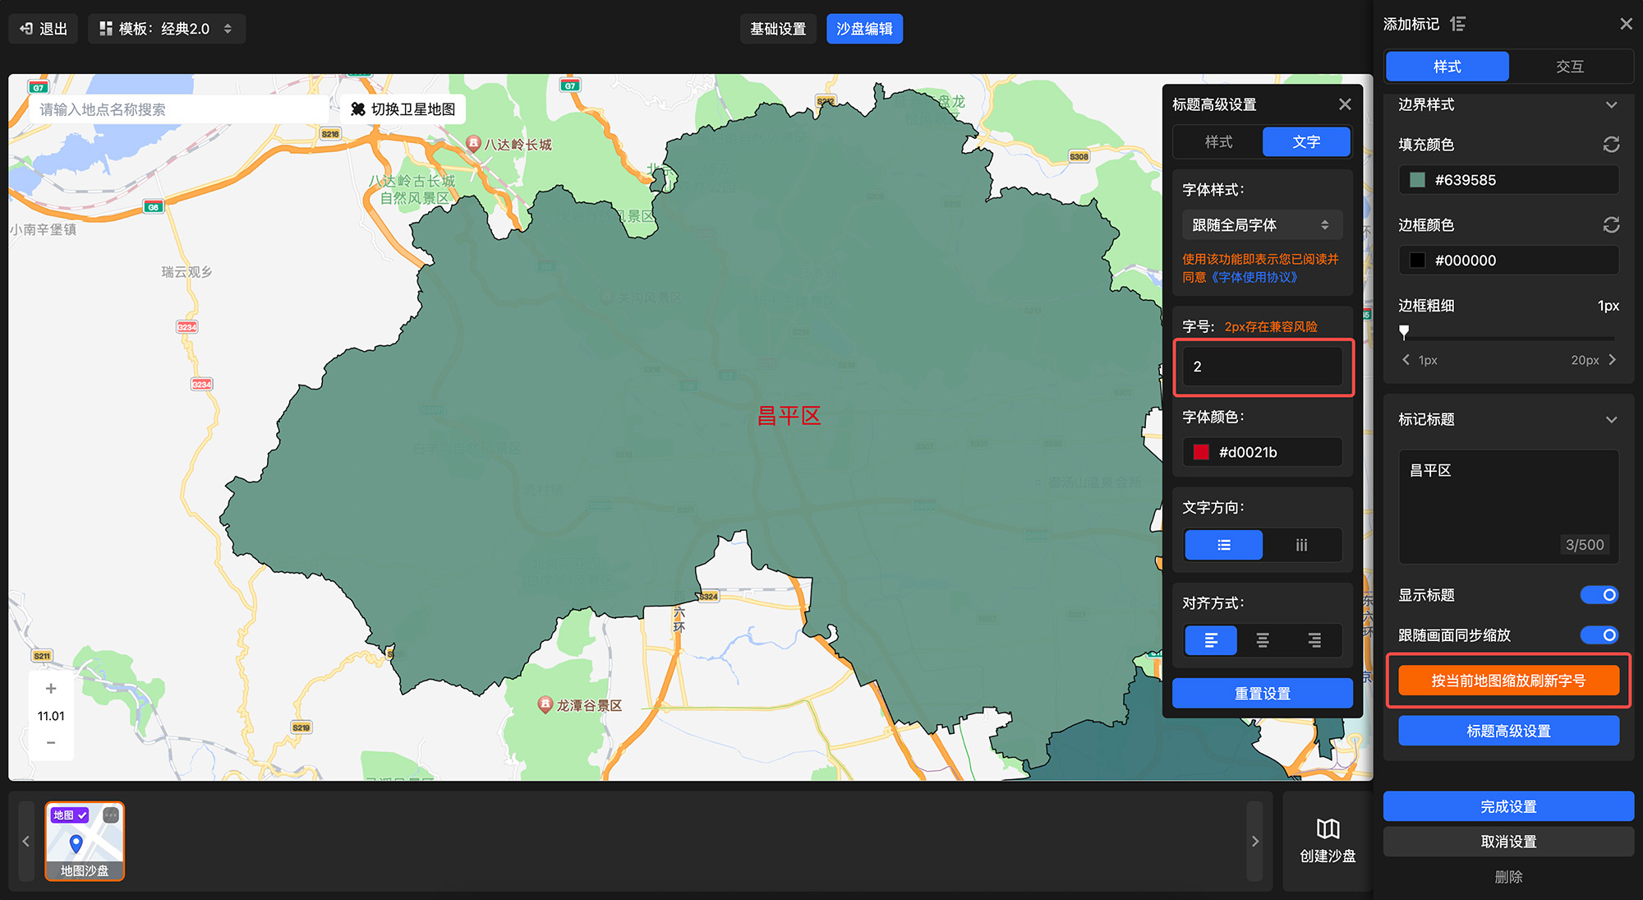Switch to 样式 tab in 标题高级设置

point(1218,142)
